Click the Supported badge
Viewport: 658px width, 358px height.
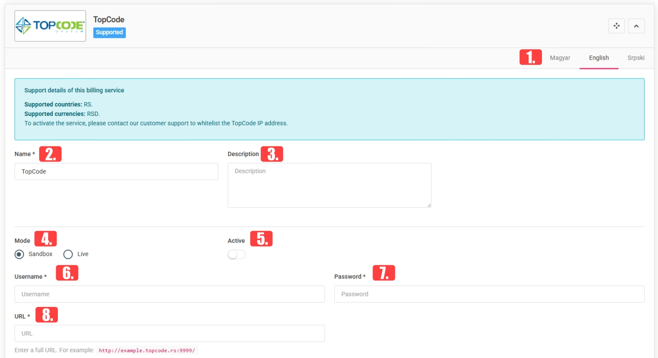[109, 32]
